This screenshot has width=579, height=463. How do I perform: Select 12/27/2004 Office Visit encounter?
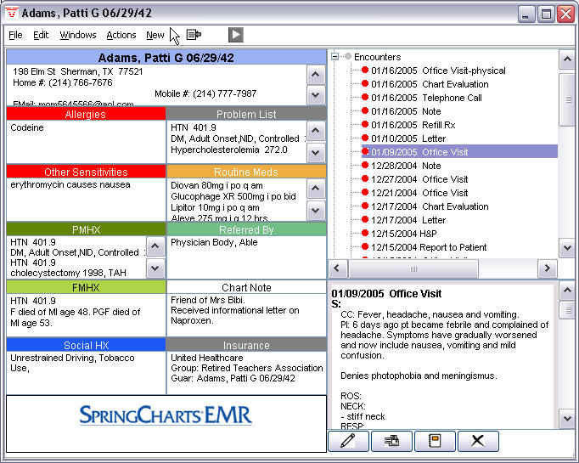414,179
